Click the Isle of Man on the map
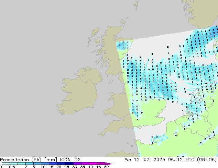The image size is (218, 168). click(x=110, y=82)
